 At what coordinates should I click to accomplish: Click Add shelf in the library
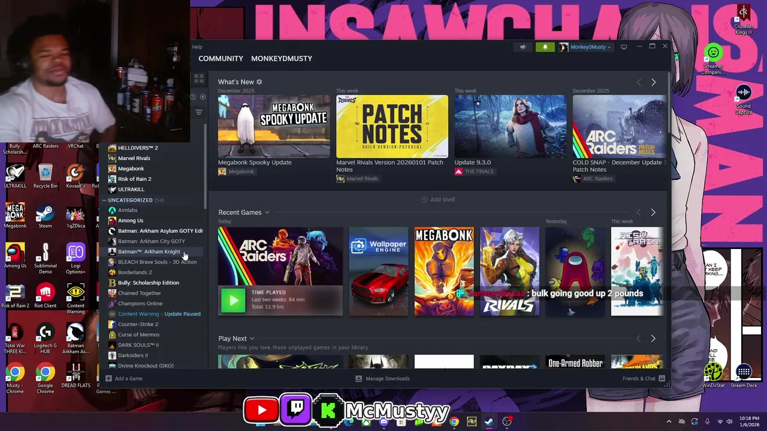[438, 199]
